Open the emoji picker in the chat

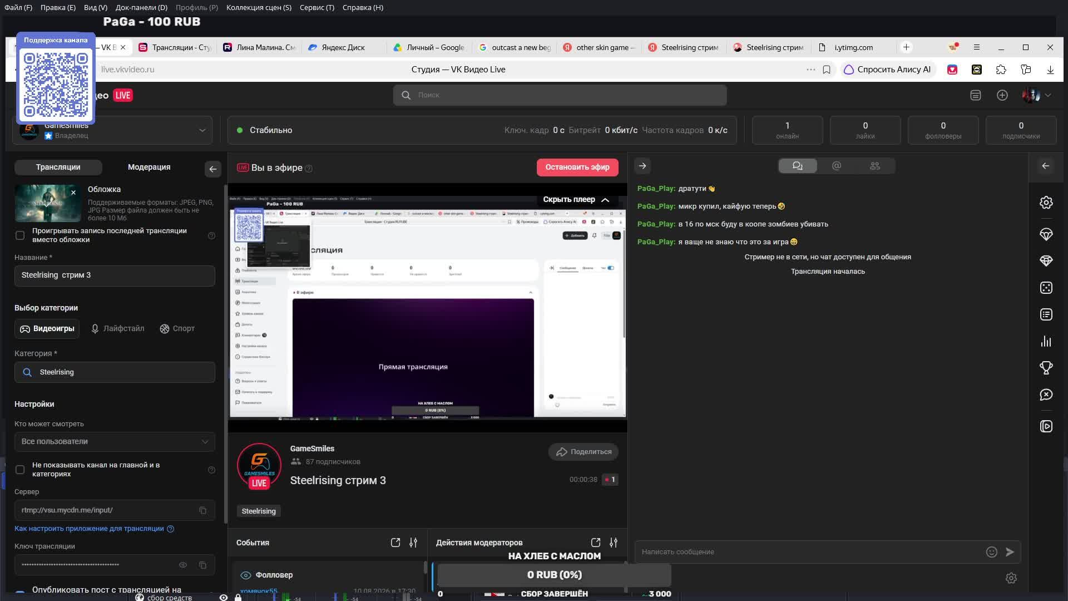click(x=991, y=552)
